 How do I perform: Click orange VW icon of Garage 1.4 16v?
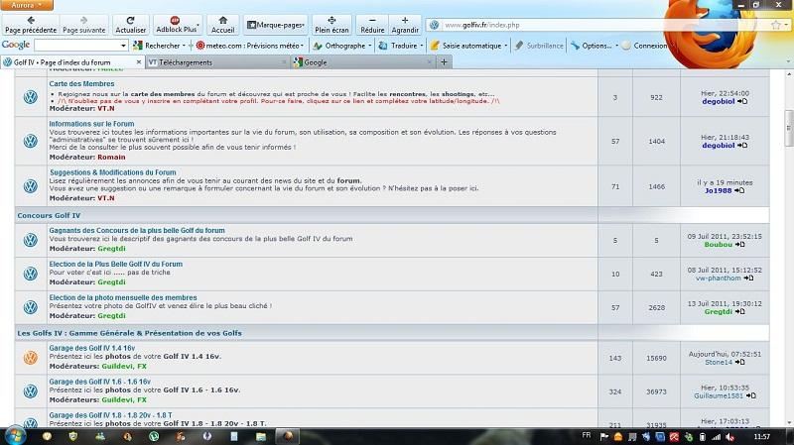click(31, 358)
